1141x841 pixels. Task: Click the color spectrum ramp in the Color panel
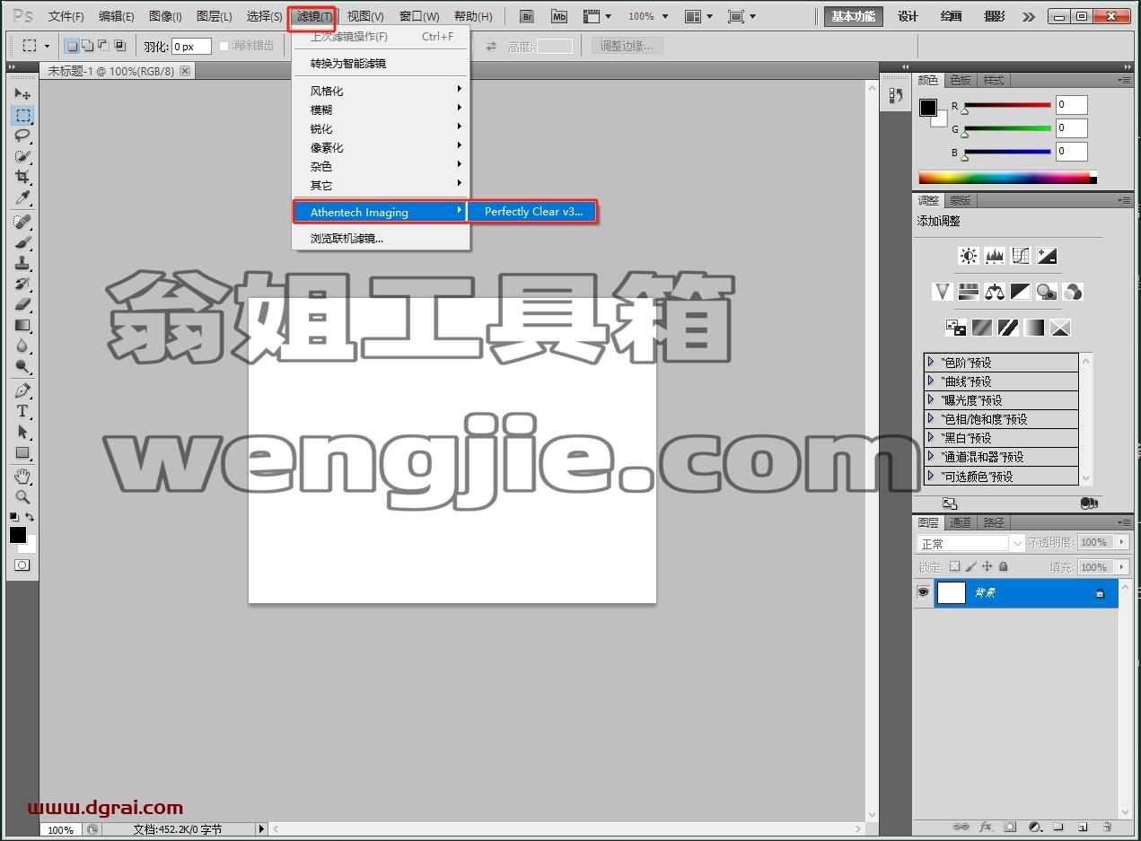(1007, 178)
